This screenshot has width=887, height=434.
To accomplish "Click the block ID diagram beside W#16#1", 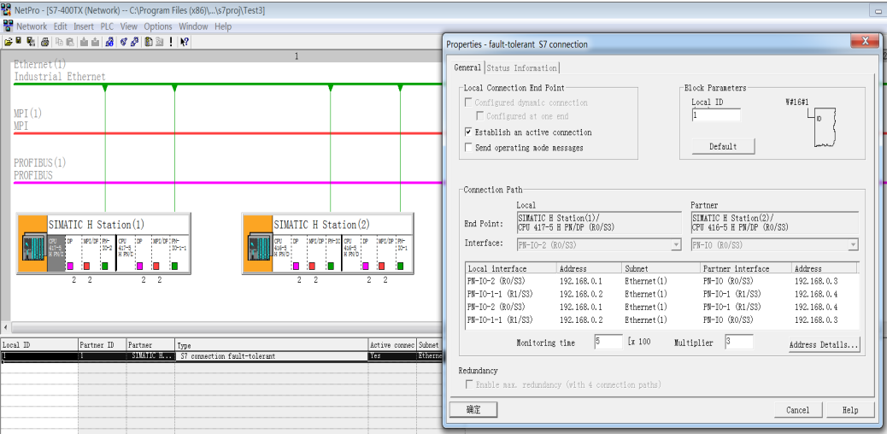I will pos(823,127).
